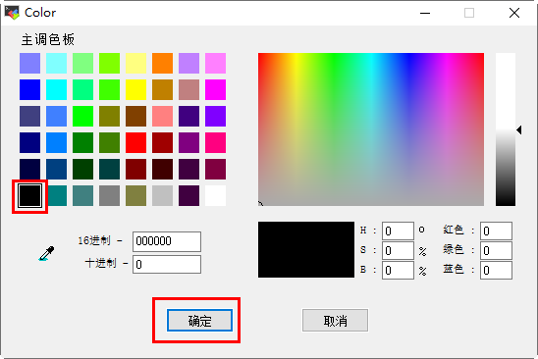The image size is (538, 359).
Task: Focus the H hue input field
Action: coord(398,231)
